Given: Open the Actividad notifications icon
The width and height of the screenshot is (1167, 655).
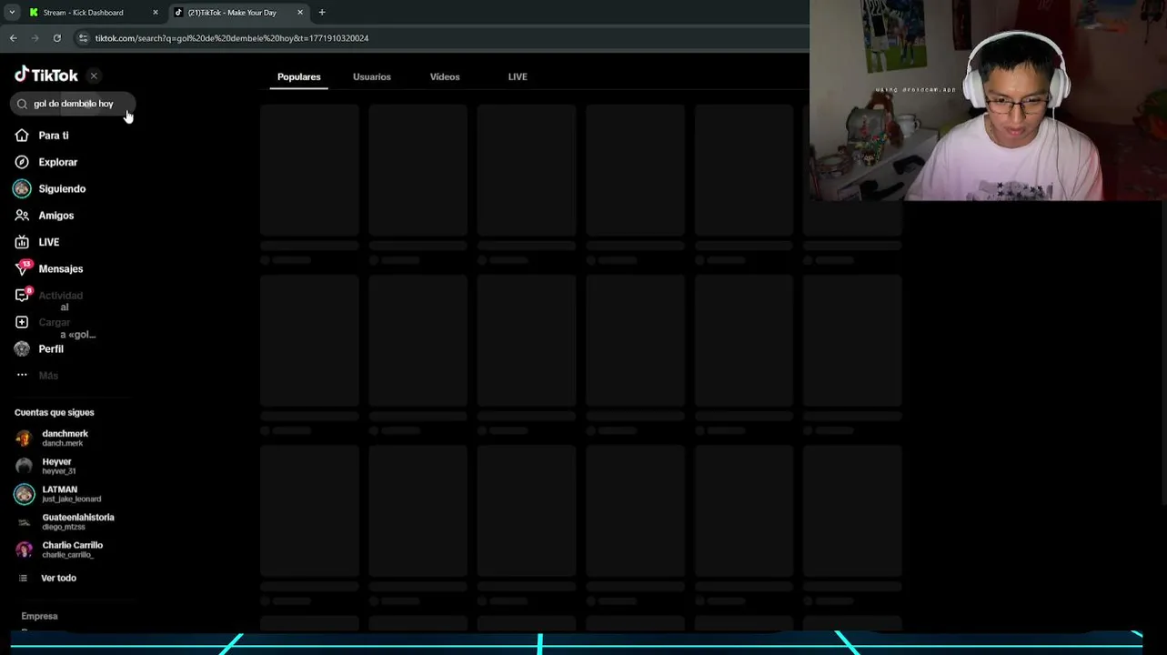Looking at the screenshot, I should coord(23,295).
